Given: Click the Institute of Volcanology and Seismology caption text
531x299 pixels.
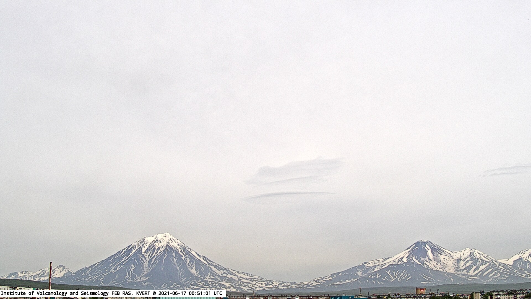Looking at the screenshot, I should pos(55,293).
